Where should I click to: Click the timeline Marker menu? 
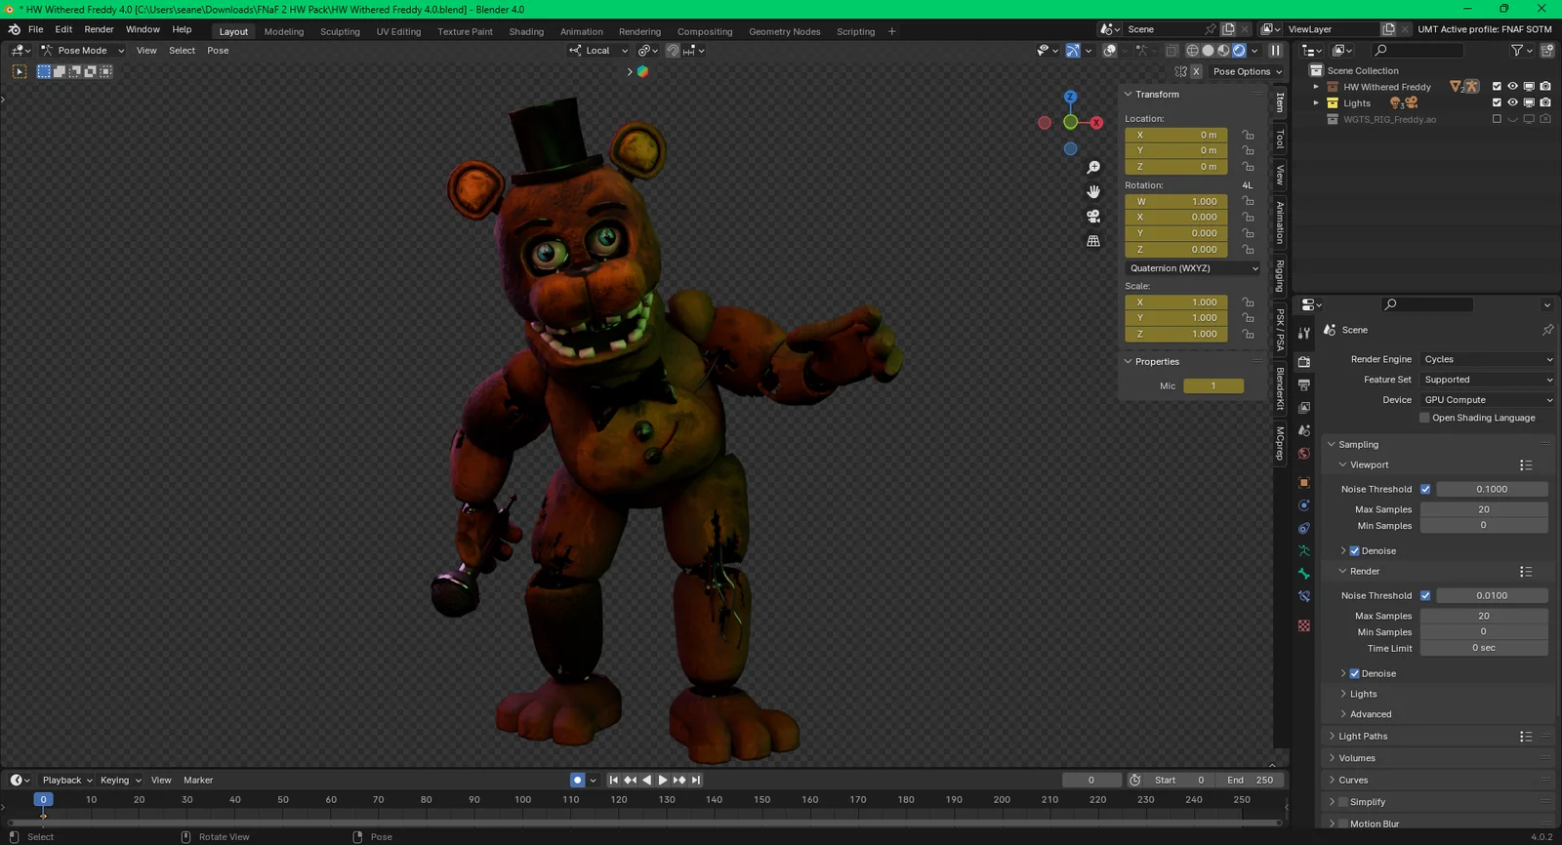198,780
